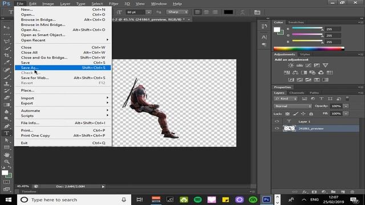Toggle lock all
The image size is (365, 205).
coord(311,114)
